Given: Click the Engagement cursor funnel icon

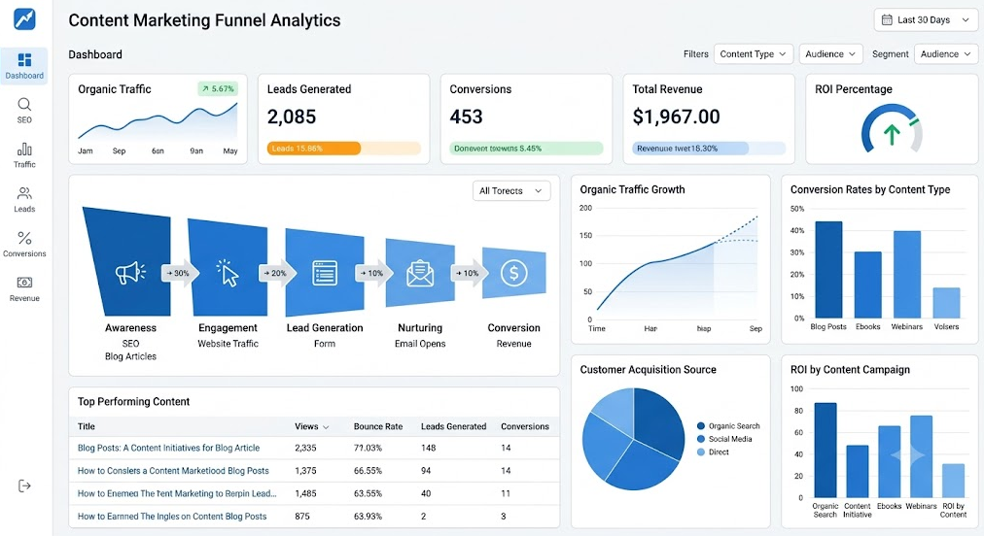Looking at the screenshot, I should (228, 273).
